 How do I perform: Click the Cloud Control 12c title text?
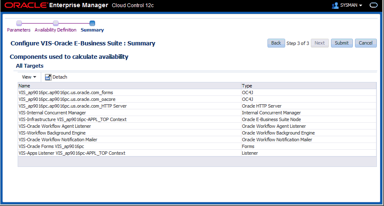click(x=133, y=5)
